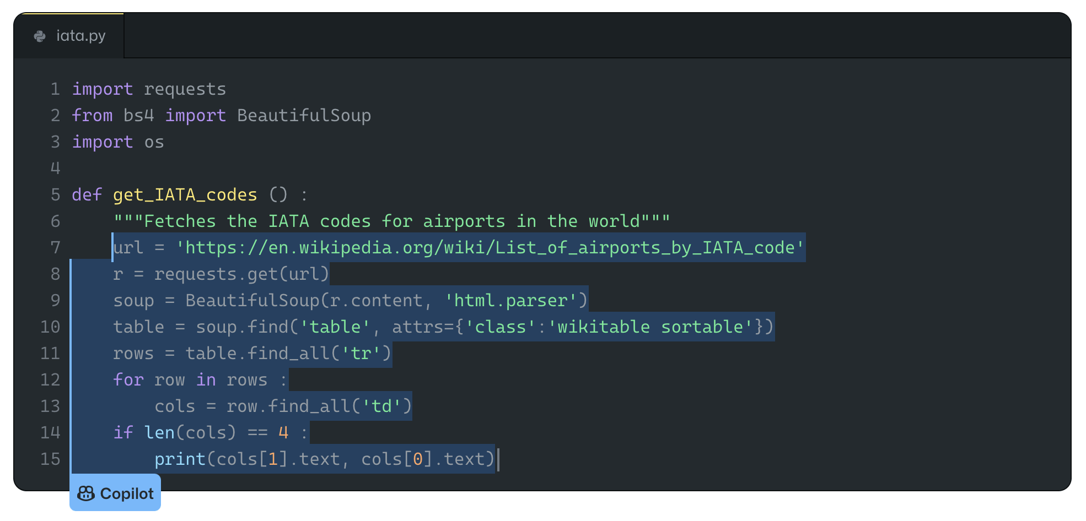Click the len(cols) expression on line 14
1086x521 pixels.
(x=190, y=433)
